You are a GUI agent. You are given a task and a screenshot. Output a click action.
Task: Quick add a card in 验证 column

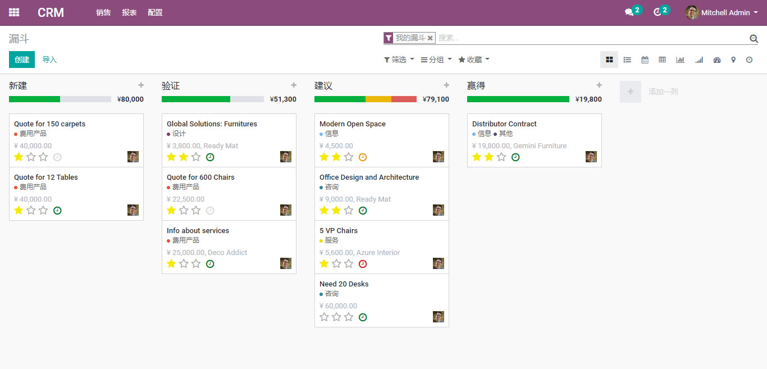(x=294, y=85)
